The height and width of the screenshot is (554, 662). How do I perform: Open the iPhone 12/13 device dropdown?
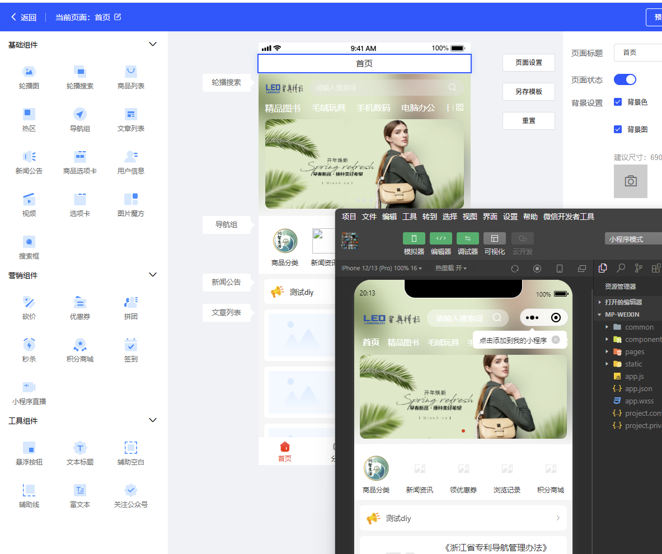coord(381,268)
